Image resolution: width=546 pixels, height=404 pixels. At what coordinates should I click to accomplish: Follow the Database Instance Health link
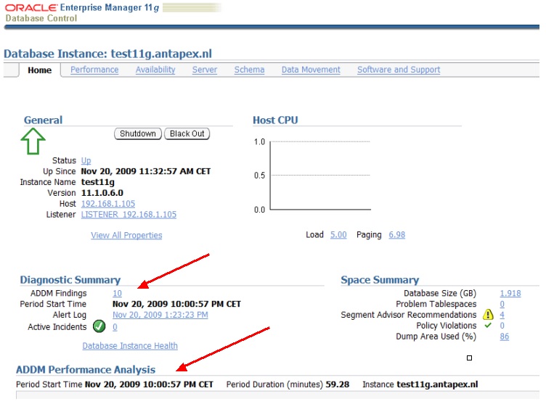(x=130, y=346)
